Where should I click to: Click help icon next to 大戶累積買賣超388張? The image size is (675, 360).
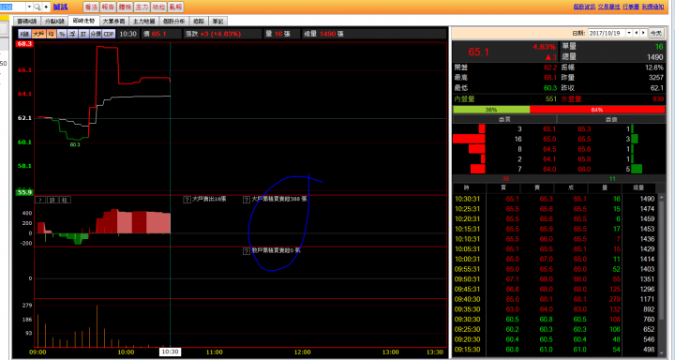247,200
